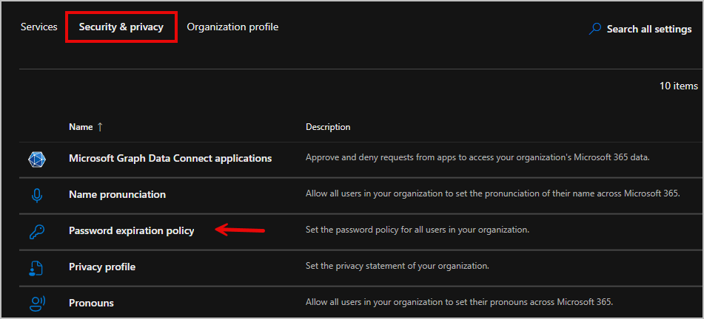704x319 pixels.
Task: Switch to the Services tab
Action: [38, 27]
